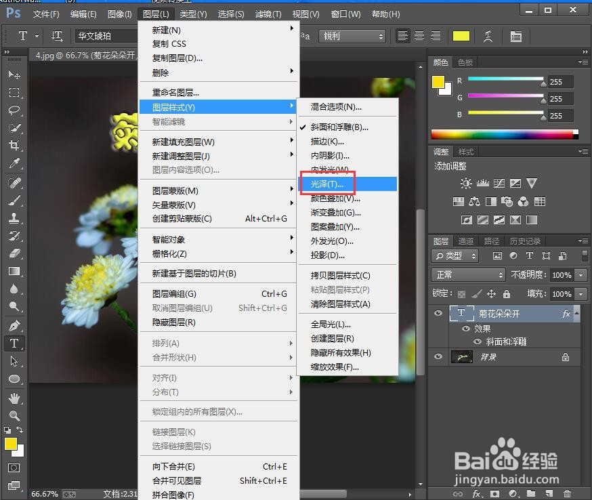Open the font family dropdown 华文琥珀
592x500 pixels.
[x=107, y=37]
